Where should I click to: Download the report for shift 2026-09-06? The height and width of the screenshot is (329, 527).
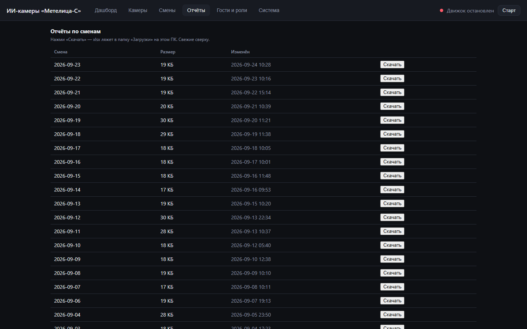(x=392, y=301)
